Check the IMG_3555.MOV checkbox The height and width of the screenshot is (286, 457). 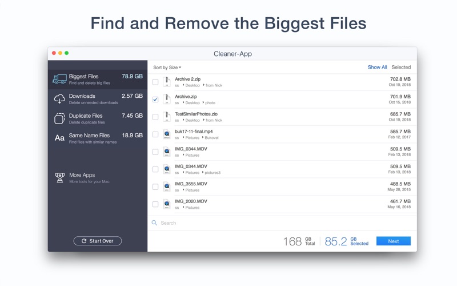point(155,187)
